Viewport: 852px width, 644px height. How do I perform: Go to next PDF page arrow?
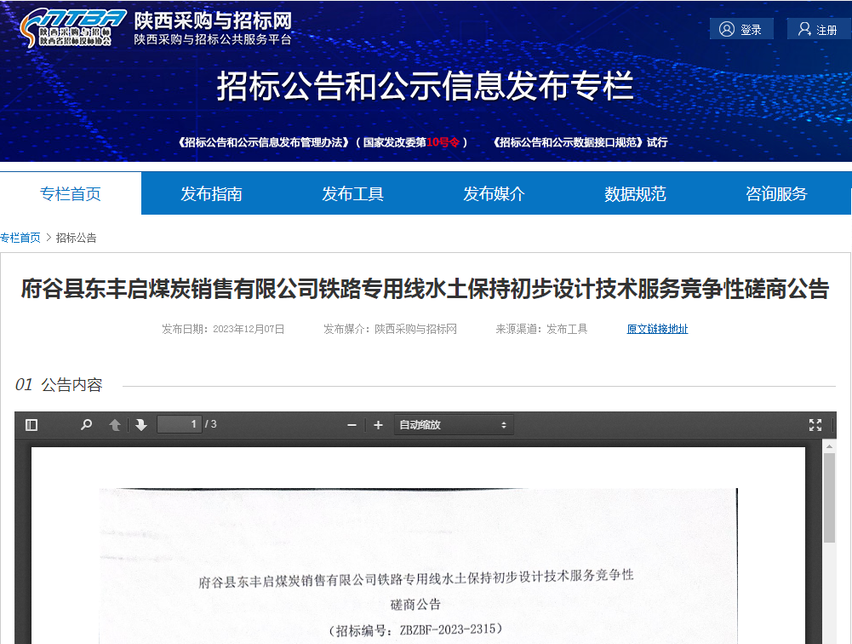141,425
